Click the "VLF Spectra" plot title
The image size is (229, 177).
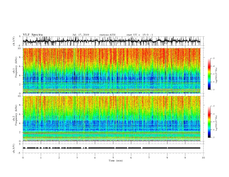click(x=33, y=35)
